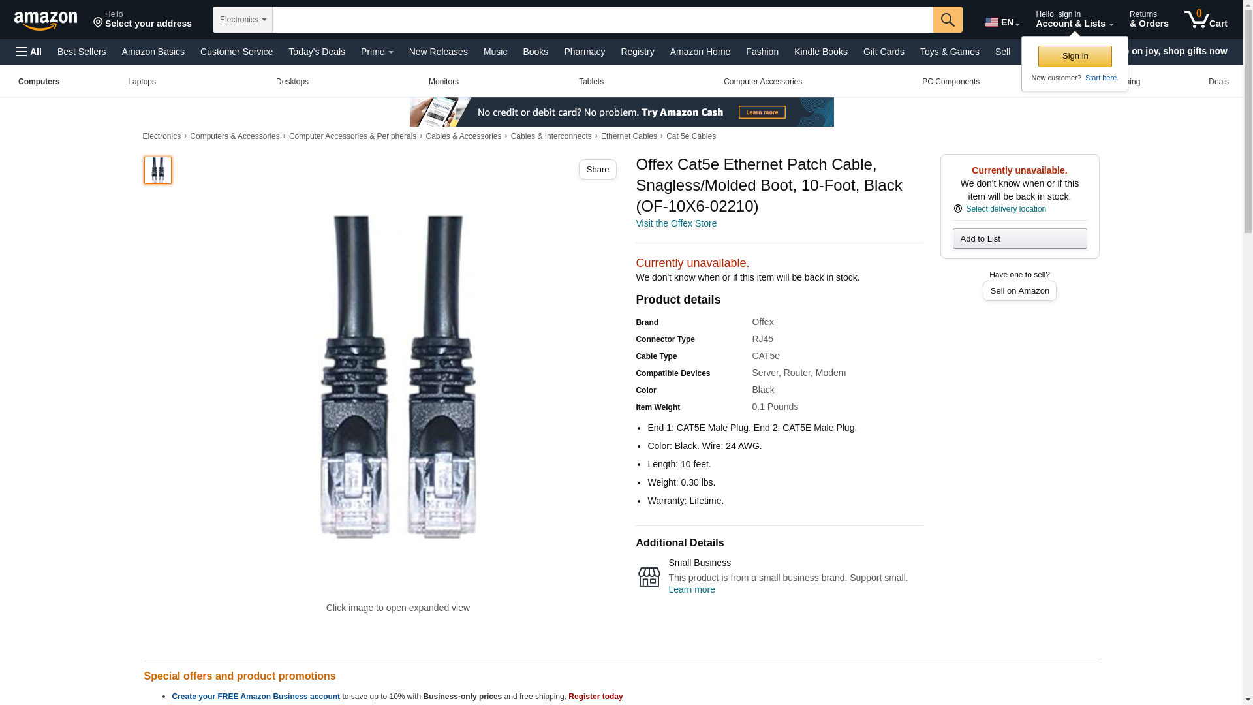Visit the Offex Store link

point(676,223)
